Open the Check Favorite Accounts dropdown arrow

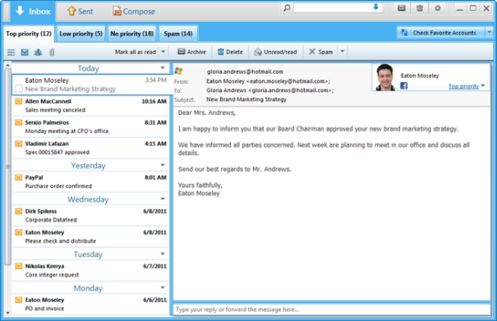click(x=489, y=32)
